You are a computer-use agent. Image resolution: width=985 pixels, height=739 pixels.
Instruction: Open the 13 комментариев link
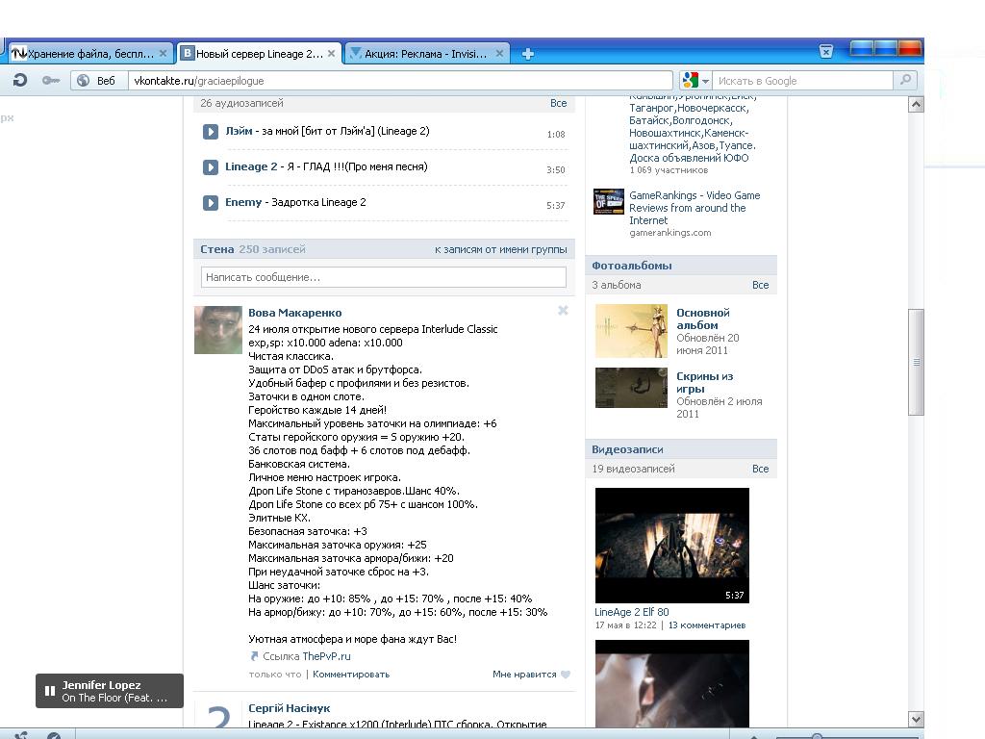coord(707,625)
